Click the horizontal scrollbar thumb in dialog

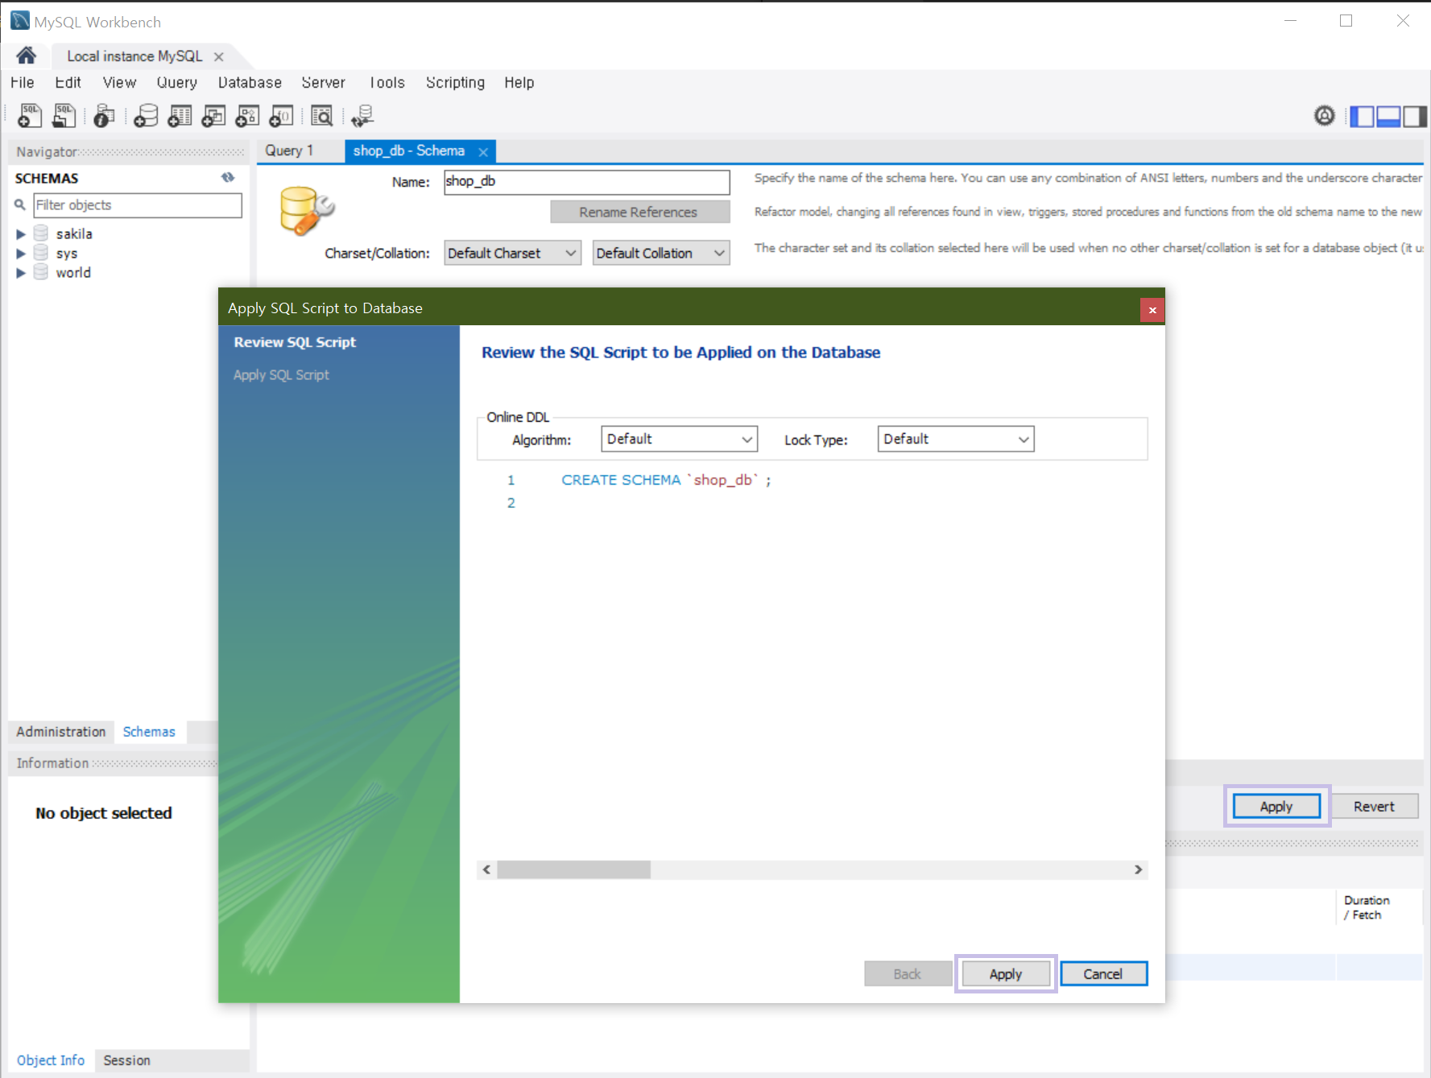[x=573, y=869]
